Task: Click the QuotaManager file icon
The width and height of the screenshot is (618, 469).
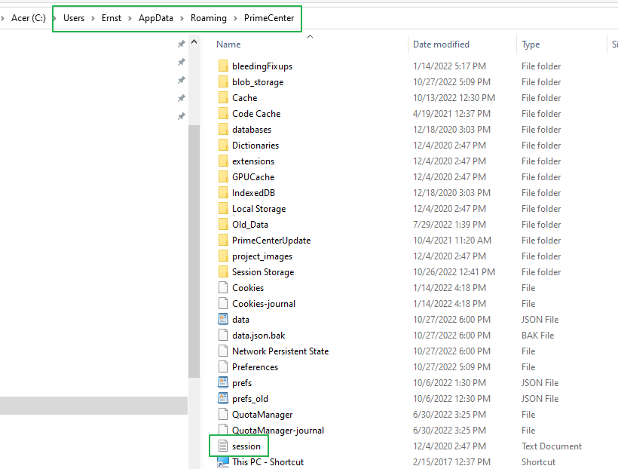Action: (x=222, y=415)
